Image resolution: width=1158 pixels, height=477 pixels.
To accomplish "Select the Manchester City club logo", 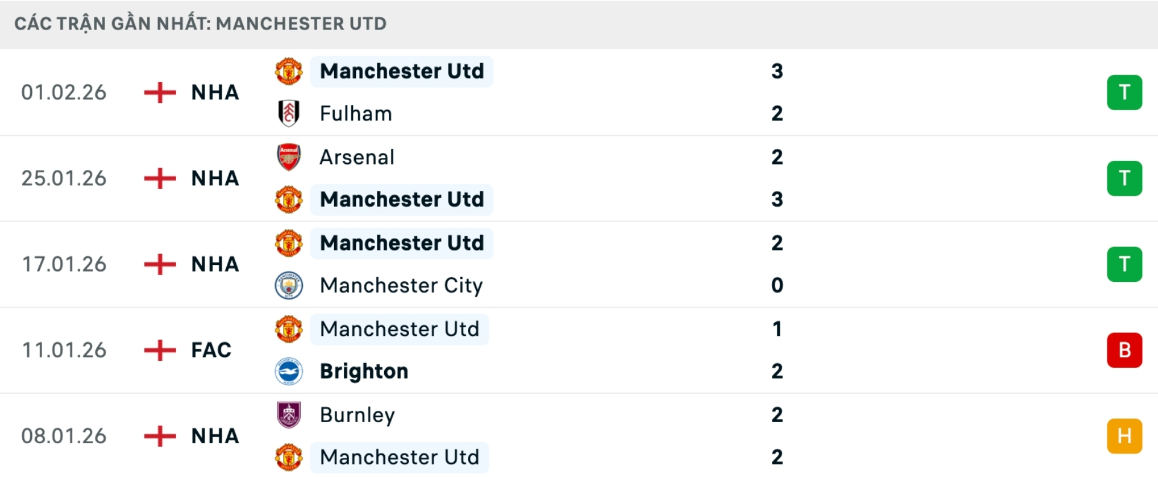I will [x=289, y=285].
